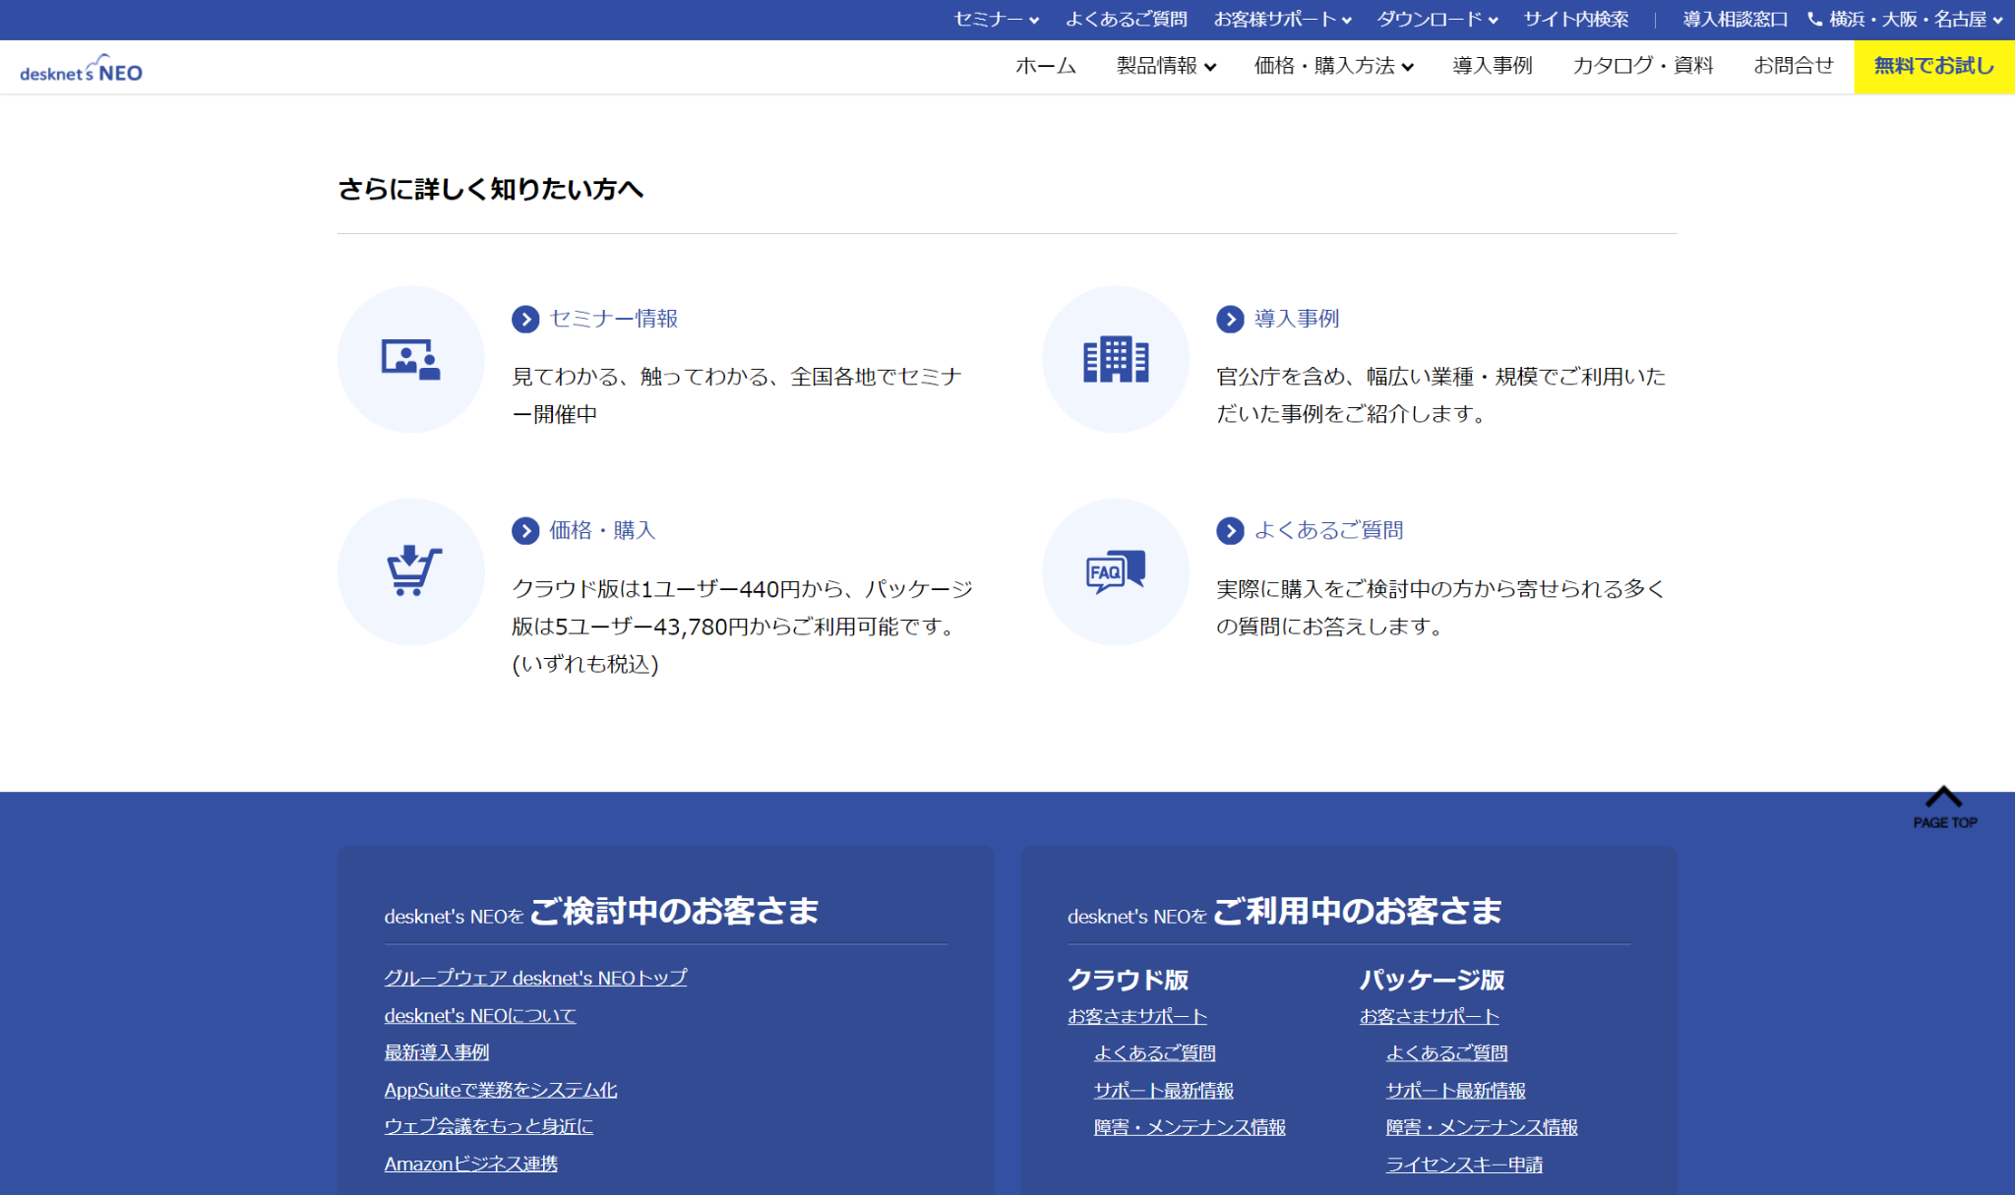Click the 見てわかる、触ってわかる seminar description
Viewport: 2015px width, 1195px height.
[x=737, y=395]
